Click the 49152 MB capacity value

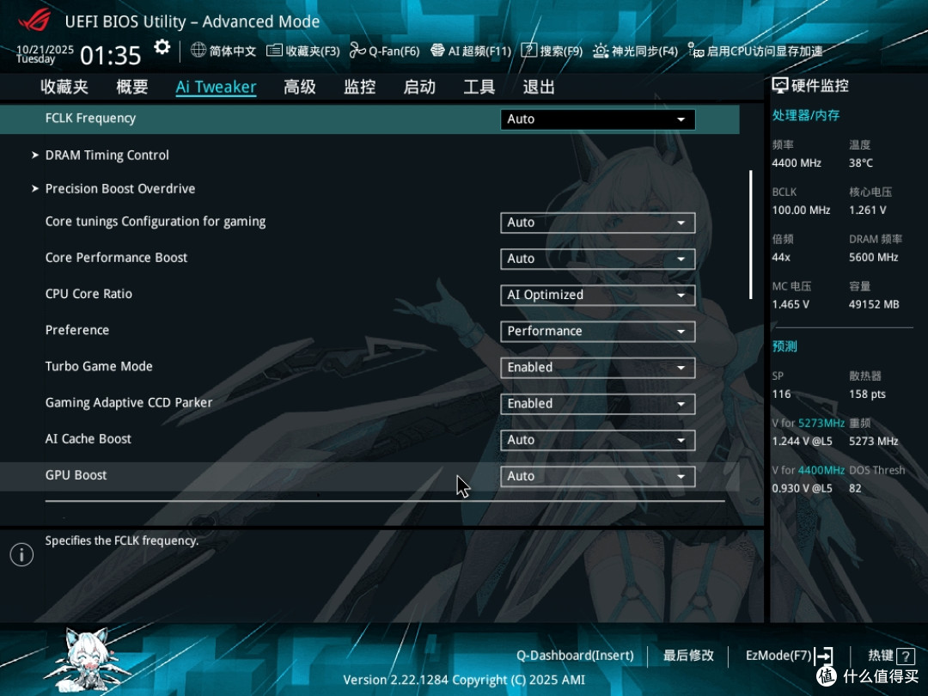click(x=874, y=304)
